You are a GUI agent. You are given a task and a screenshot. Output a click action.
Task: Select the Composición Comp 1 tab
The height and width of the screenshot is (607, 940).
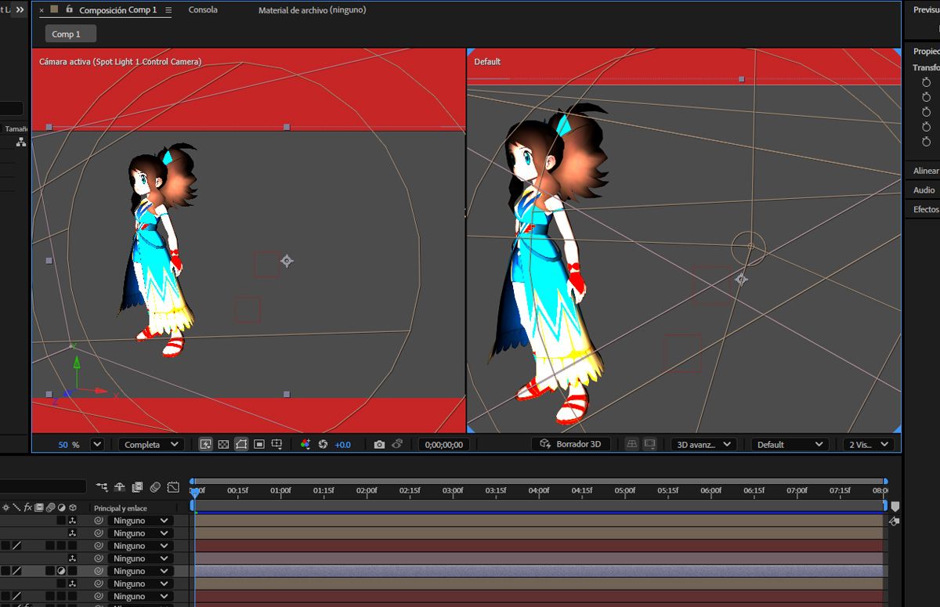[x=118, y=10]
